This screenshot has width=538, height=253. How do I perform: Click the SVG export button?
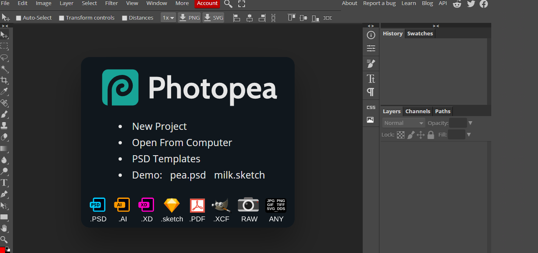pyautogui.click(x=213, y=18)
